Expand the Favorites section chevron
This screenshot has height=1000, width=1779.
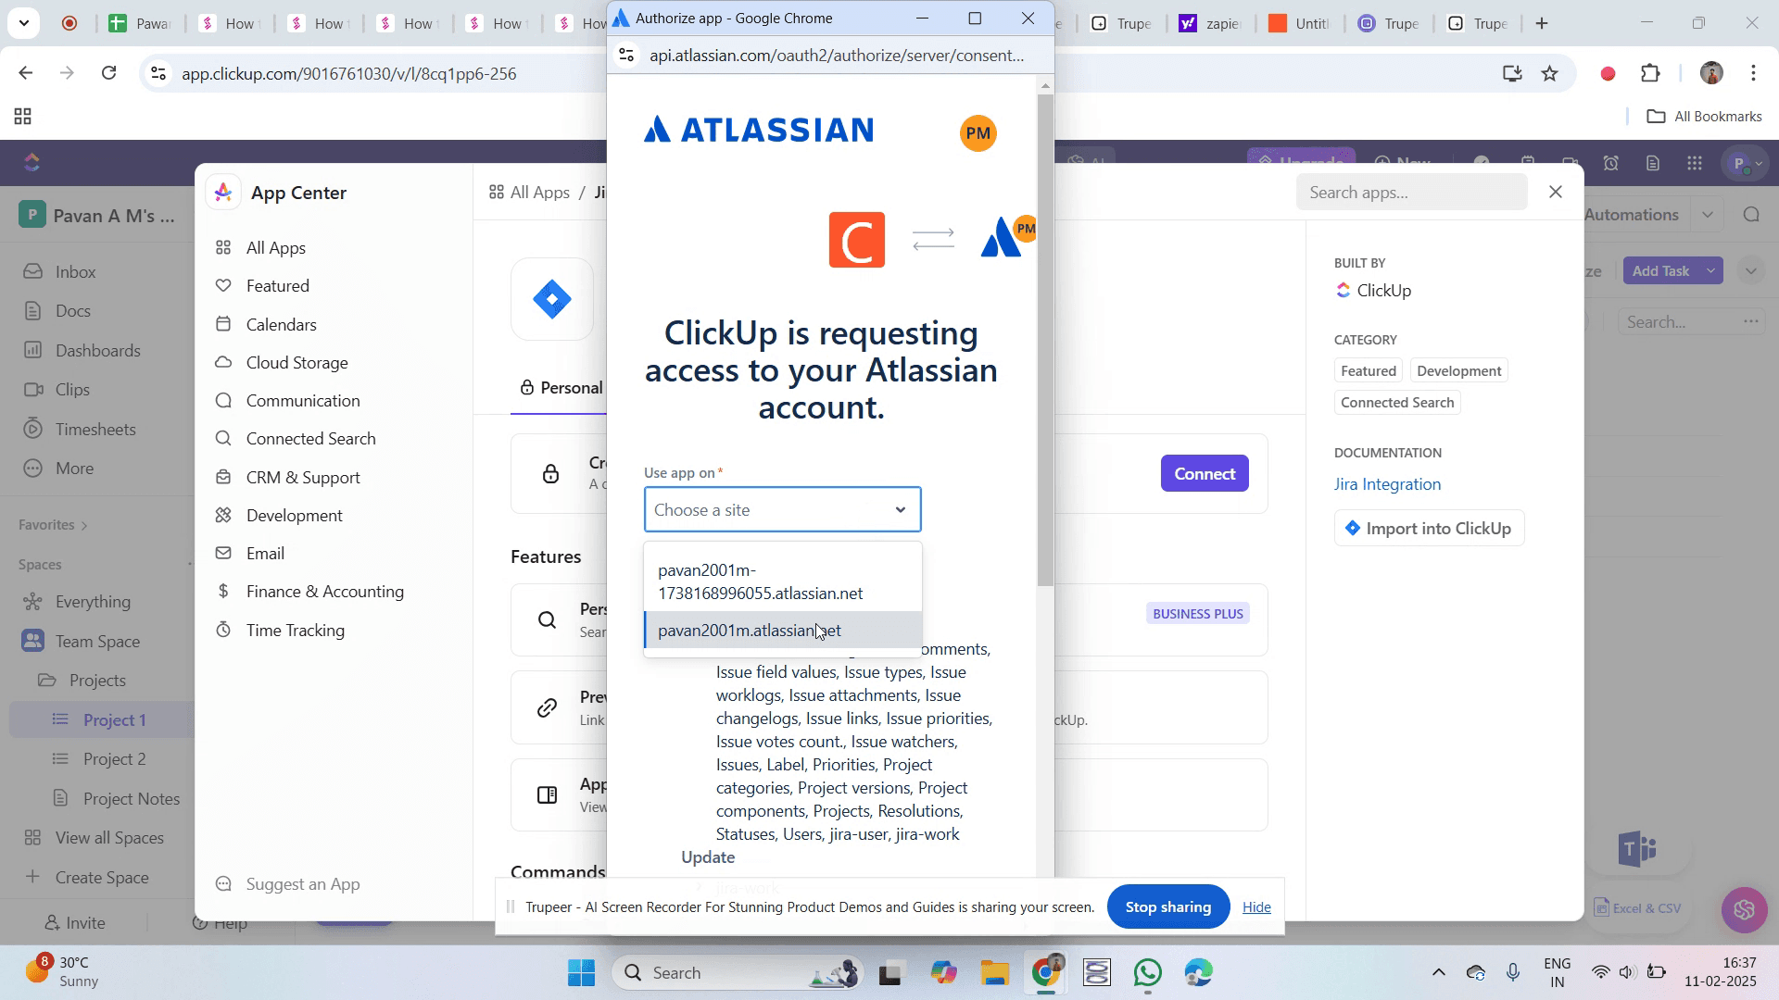point(84,526)
